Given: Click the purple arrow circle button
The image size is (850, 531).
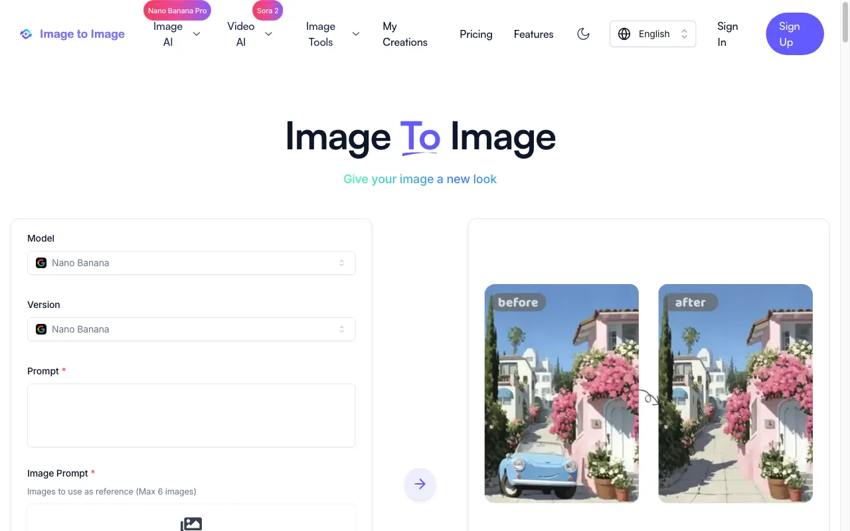Looking at the screenshot, I should (x=420, y=484).
